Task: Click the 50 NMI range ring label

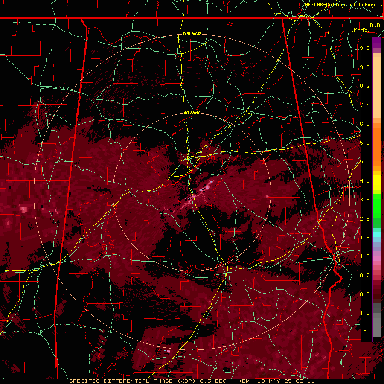Action: point(192,113)
